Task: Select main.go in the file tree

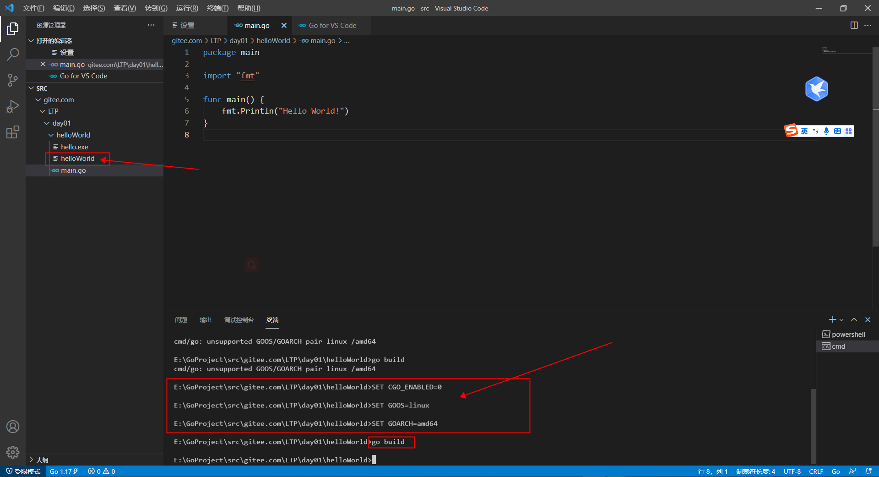Action: click(95, 170)
